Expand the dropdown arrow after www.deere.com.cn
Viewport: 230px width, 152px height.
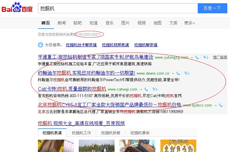pyautogui.click(x=173, y=73)
